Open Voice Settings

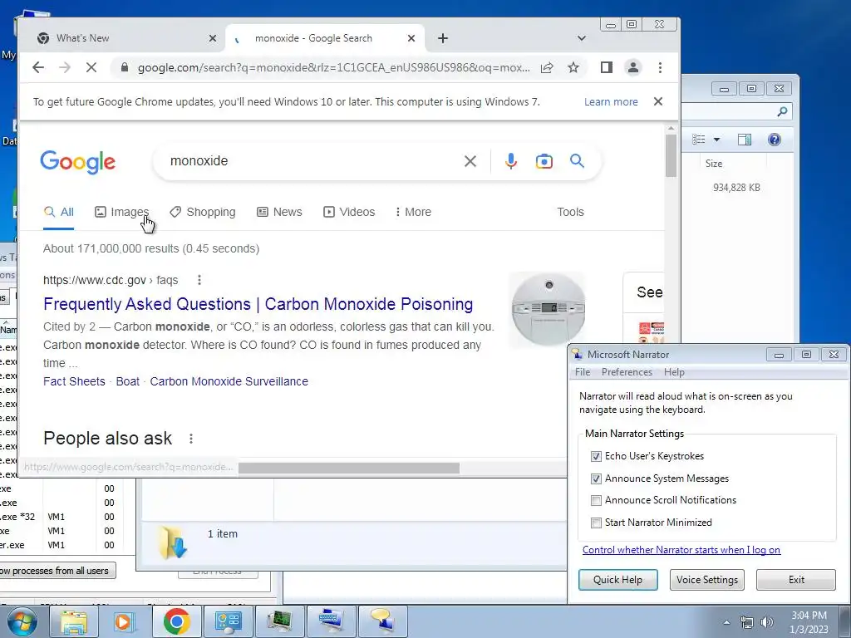pyautogui.click(x=706, y=579)
